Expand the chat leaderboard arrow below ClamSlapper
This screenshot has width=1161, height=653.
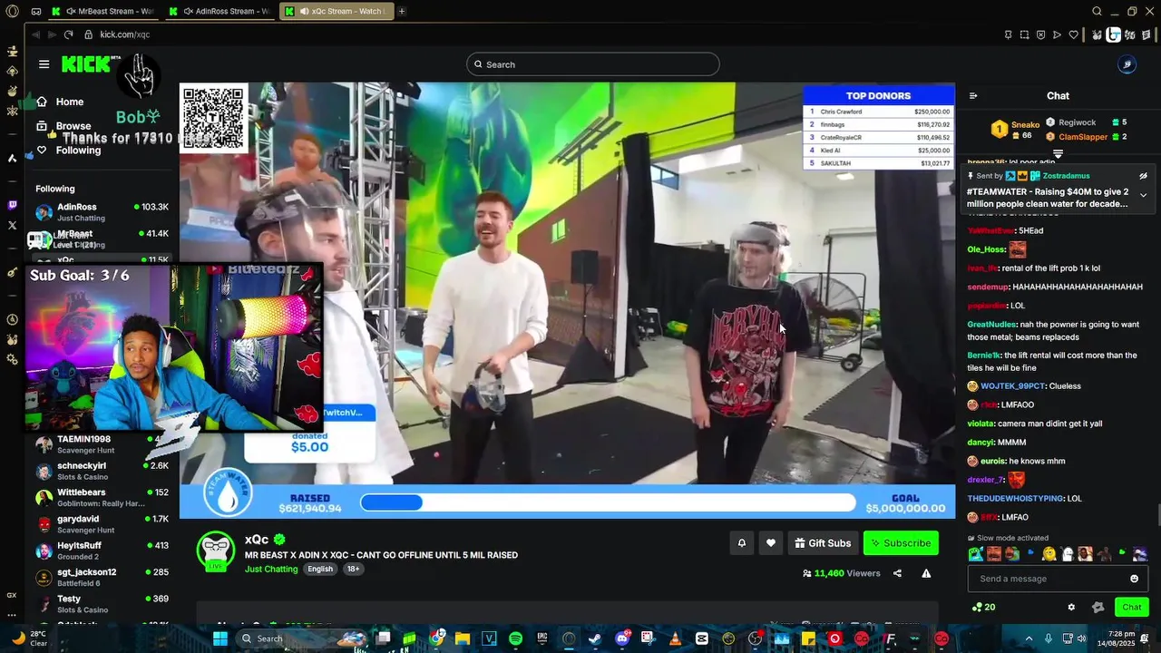1058,153
